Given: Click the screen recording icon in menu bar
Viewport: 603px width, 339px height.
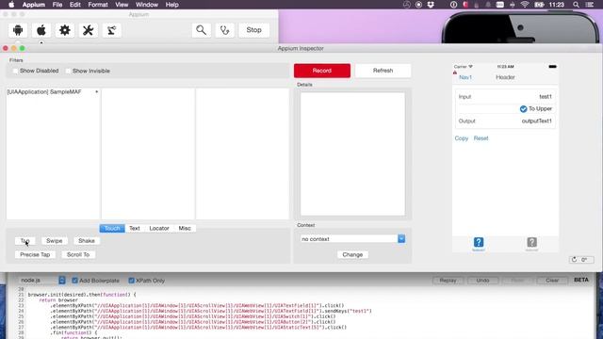Looking at the screenshot, I should tap(418, 5).
